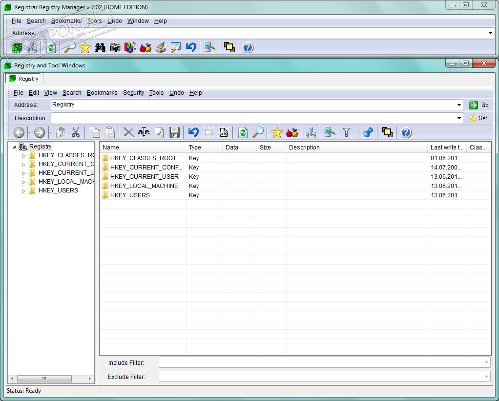The image size is (499, 401).
Task: Open the Exclude Filter dropdown
Action: point(486,377)
